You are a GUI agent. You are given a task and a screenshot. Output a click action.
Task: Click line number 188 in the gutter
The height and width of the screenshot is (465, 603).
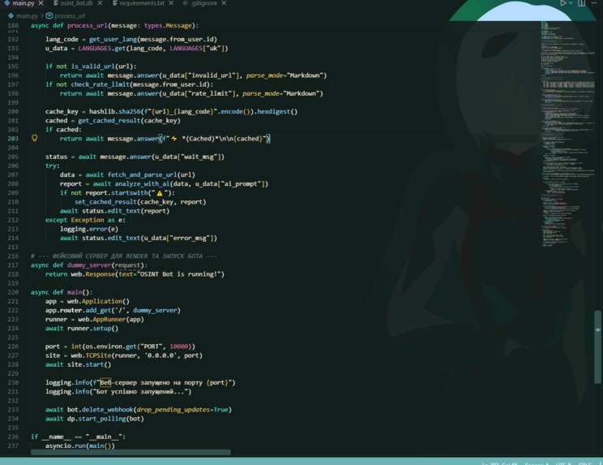tap(13, 25)
